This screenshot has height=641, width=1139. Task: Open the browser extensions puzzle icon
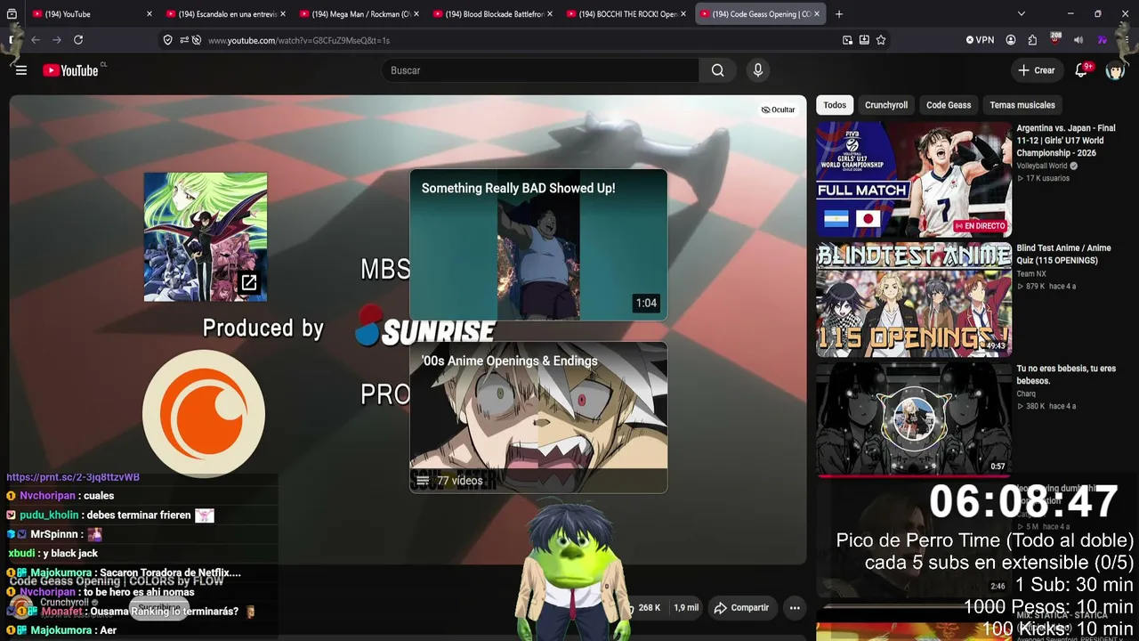click(1032, 40)
